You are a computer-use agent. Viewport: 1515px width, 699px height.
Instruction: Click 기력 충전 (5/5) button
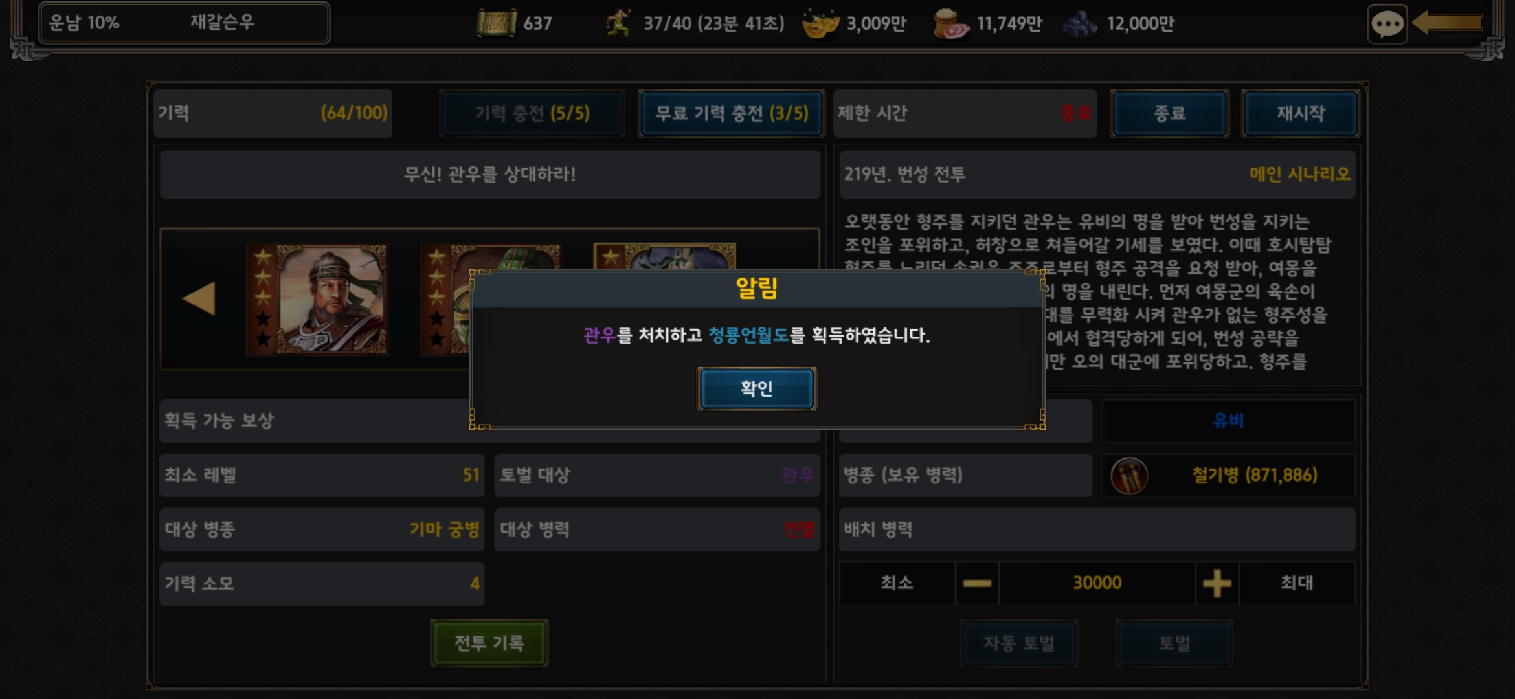click(532, 113)
